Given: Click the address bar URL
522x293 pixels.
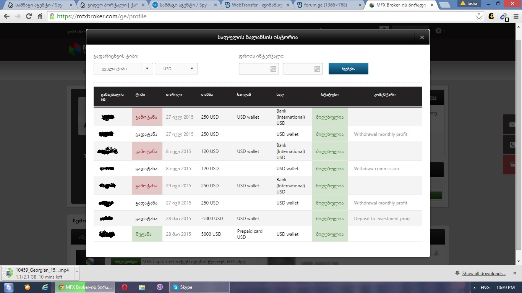Looking at the screenshot, I should point(102,16).
